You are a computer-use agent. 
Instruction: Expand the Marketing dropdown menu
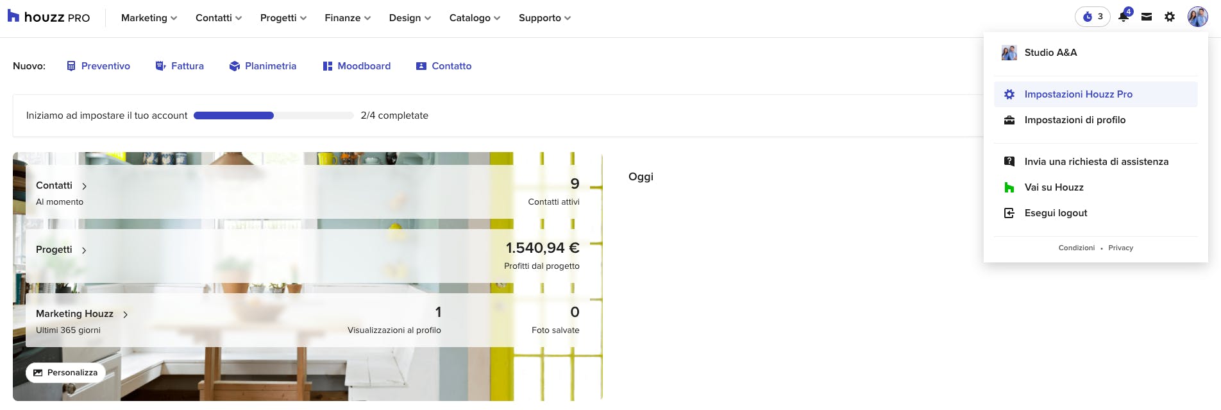(149, 18)
